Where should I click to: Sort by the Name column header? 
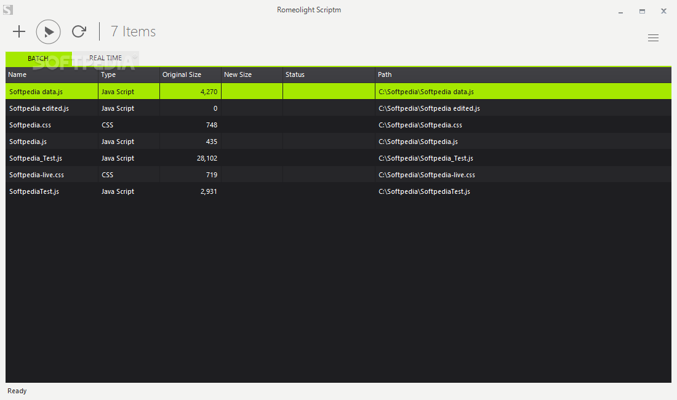52,74
